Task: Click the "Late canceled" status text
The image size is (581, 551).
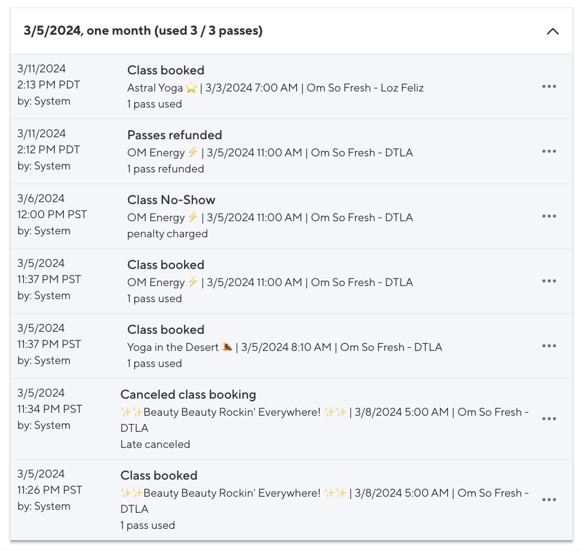Action: pos(155,444)
